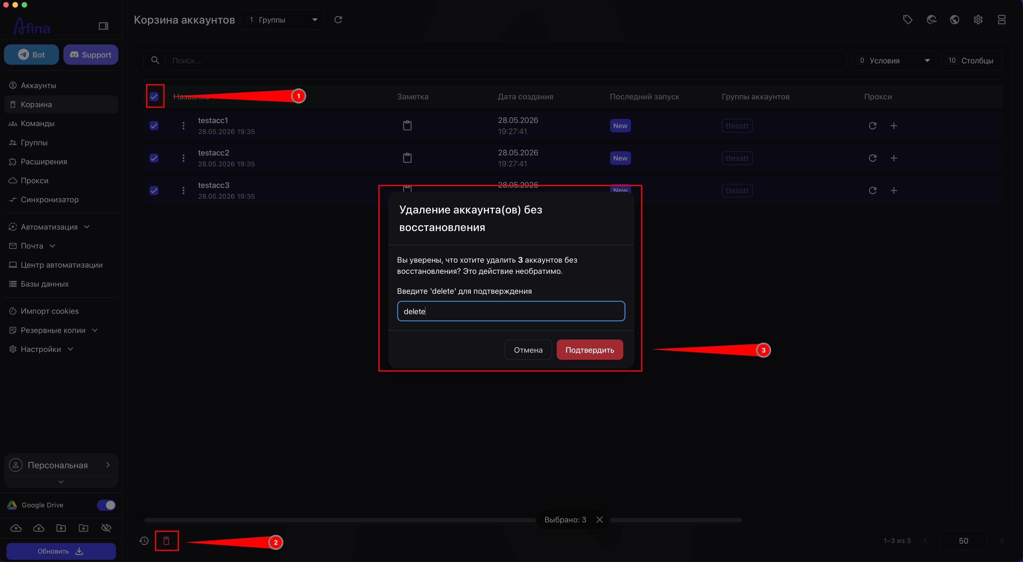Open the note clipboard for testacc2

click(x=407, y=158)
